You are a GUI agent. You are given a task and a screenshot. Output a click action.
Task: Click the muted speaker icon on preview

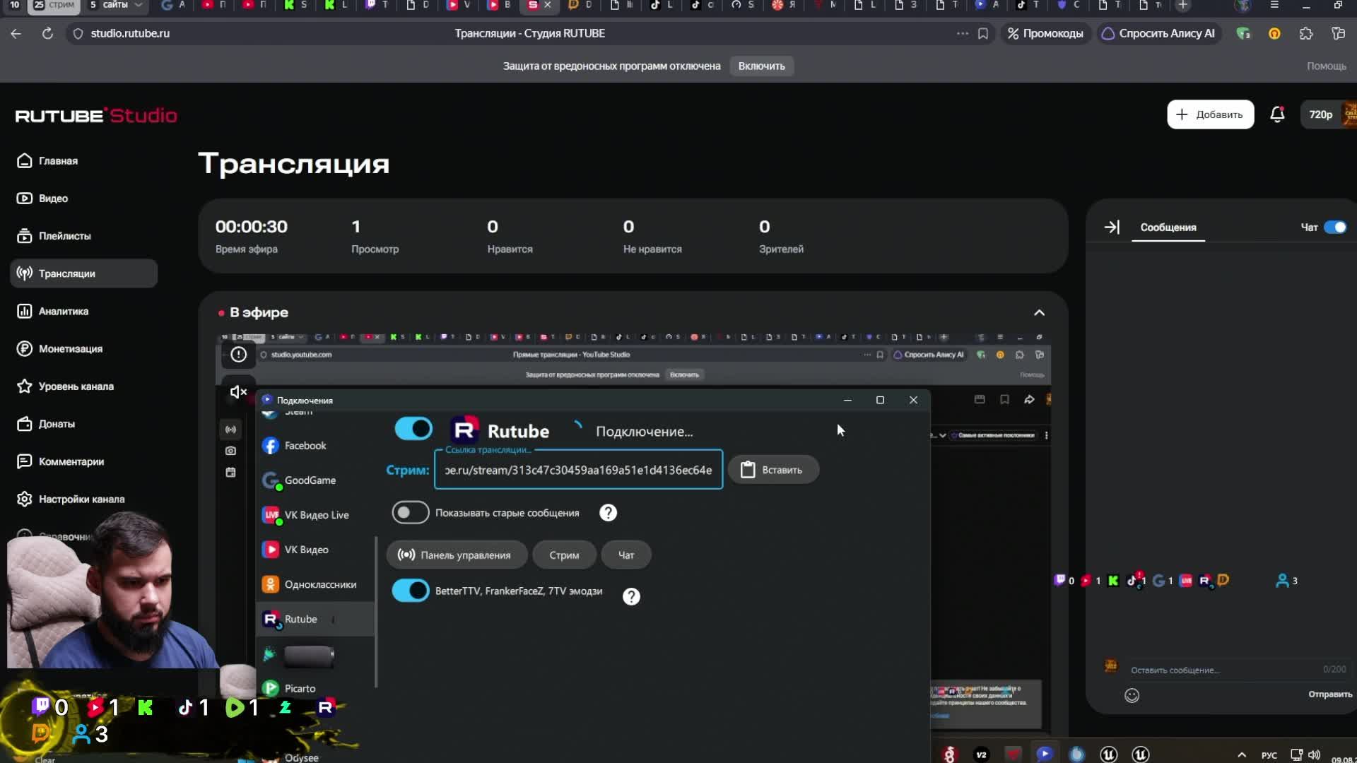point(238,391)
